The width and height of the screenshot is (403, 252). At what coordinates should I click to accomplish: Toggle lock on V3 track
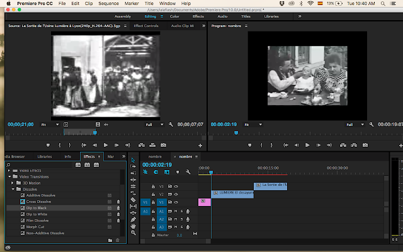pyautogui.click(x=153, y=186)
